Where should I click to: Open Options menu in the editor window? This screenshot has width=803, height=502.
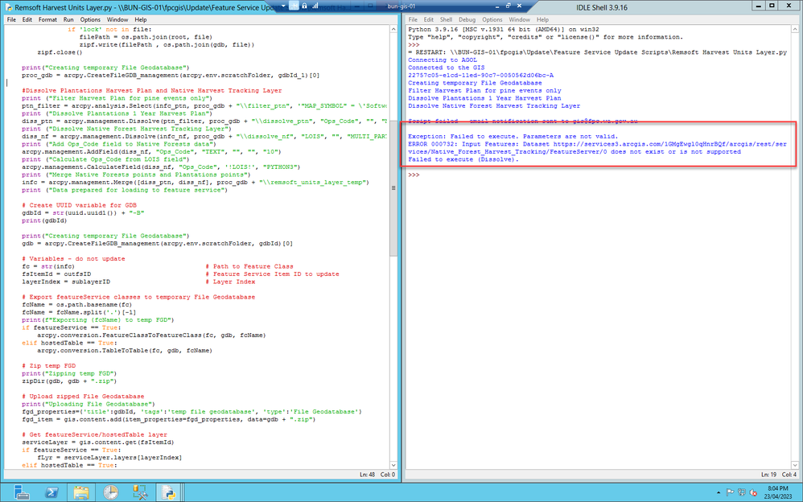(x=90, y=19)
